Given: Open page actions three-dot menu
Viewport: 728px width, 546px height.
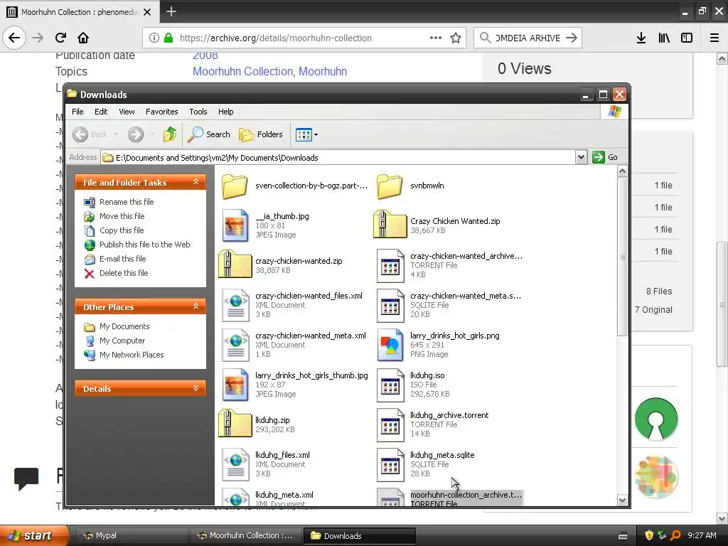Looking at the screenshot, I should (x=436, y=38).
